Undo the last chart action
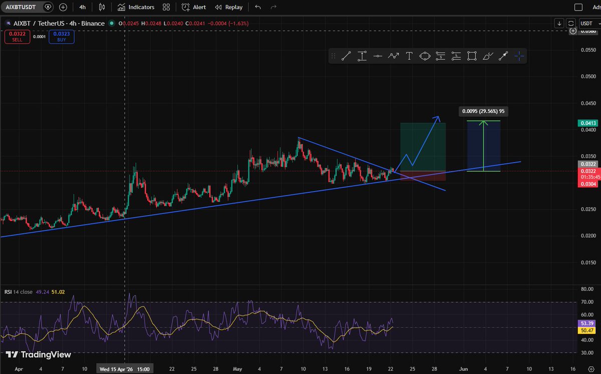This screenshot has height=374, width=601. coord(258,8)
